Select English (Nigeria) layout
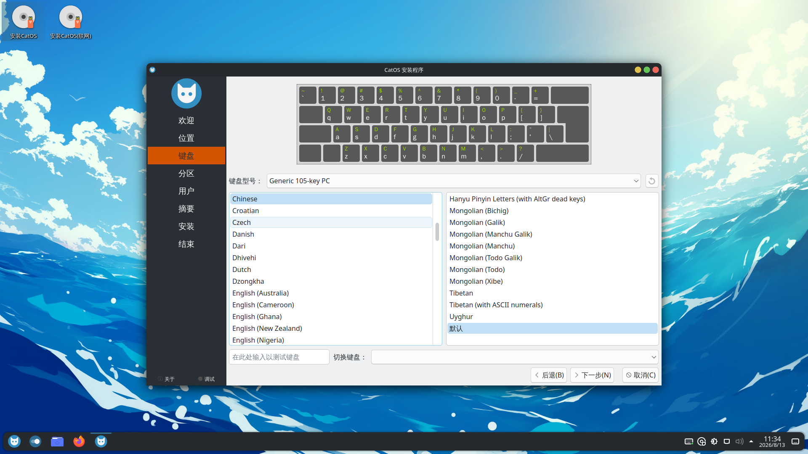This screenshot has height=454, width=808. (x=331, y=340)
